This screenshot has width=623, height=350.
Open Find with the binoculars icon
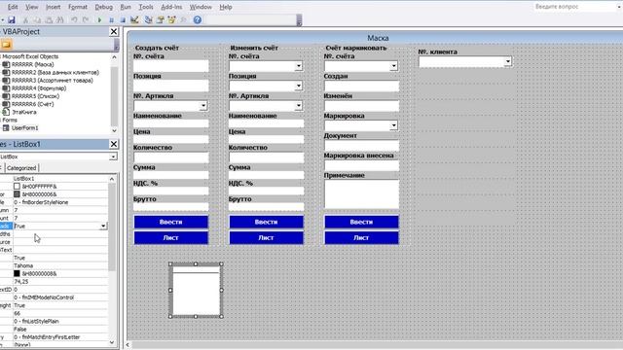pyautogui.click(x=60, y=19)
